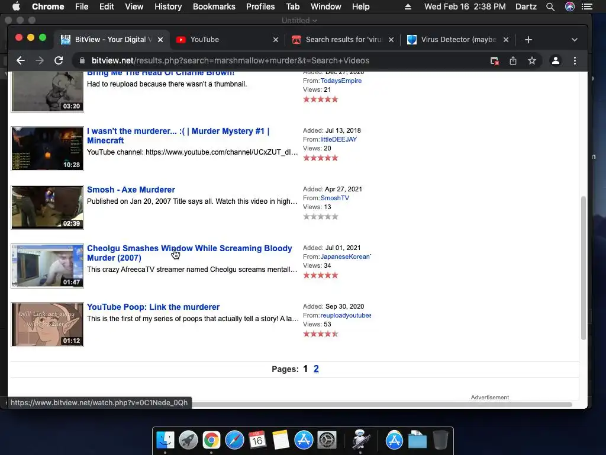Open the Smosh - Axe Murderer video link
This screenshot has height=455, width=606.
pos(131,190)
